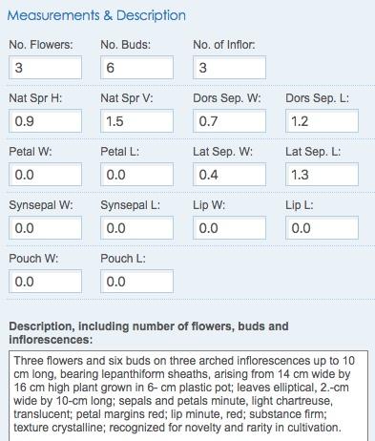The width and height of the screenshot is (375, 441).
Task: Click the Petal W input field
Action: tap(45, 175)
